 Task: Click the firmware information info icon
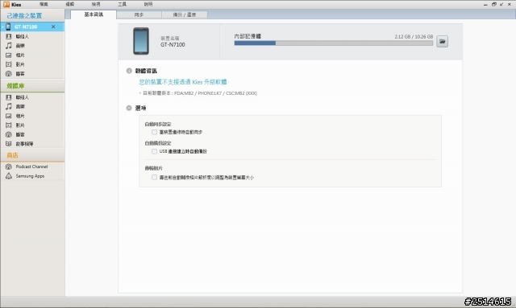(129, 71)
